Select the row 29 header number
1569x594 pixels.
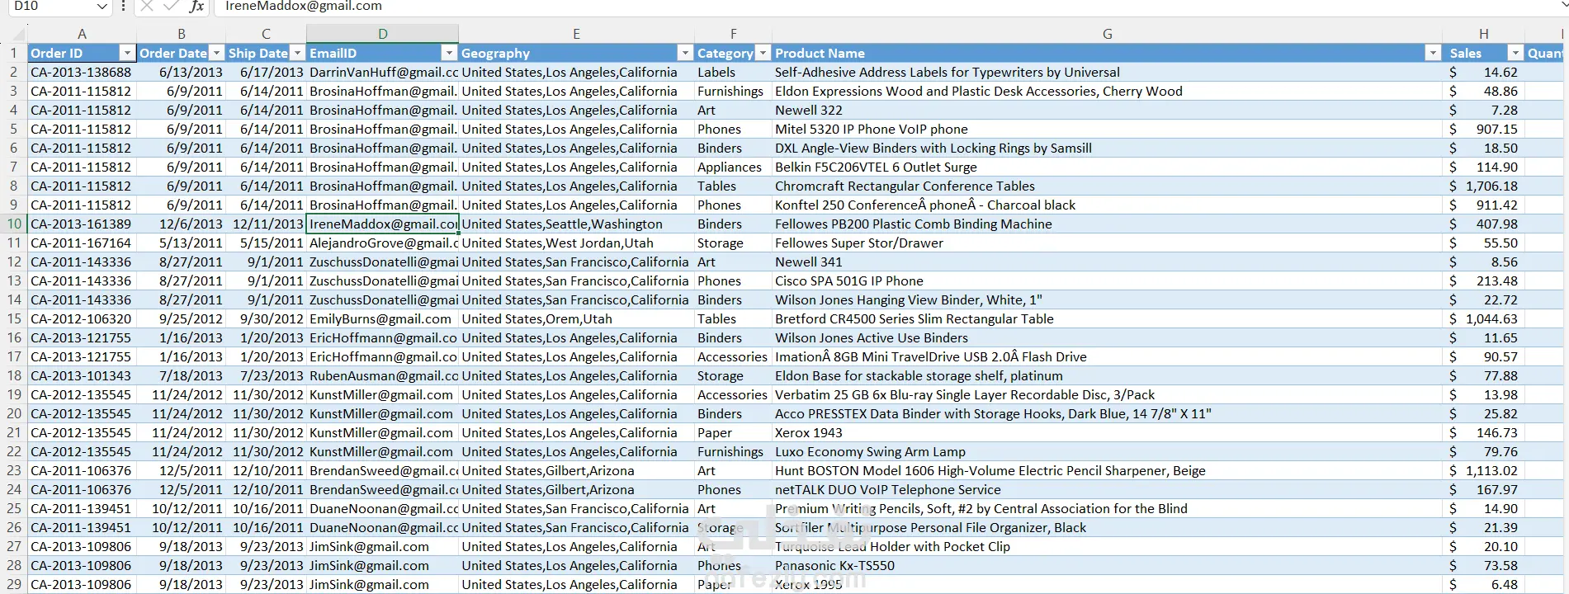(x=13, y=584)
